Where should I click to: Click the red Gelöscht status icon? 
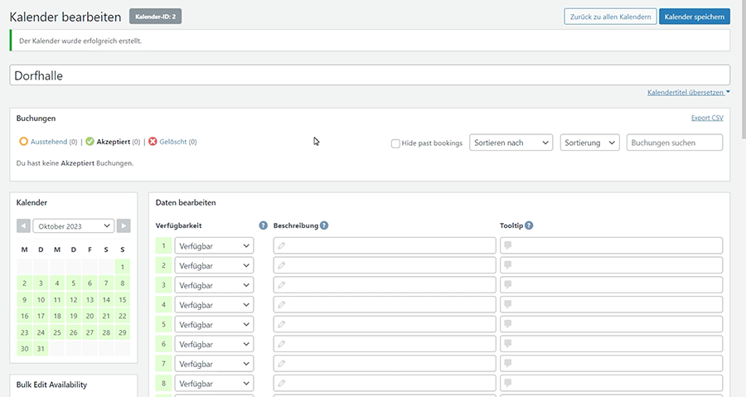(153, 142)
